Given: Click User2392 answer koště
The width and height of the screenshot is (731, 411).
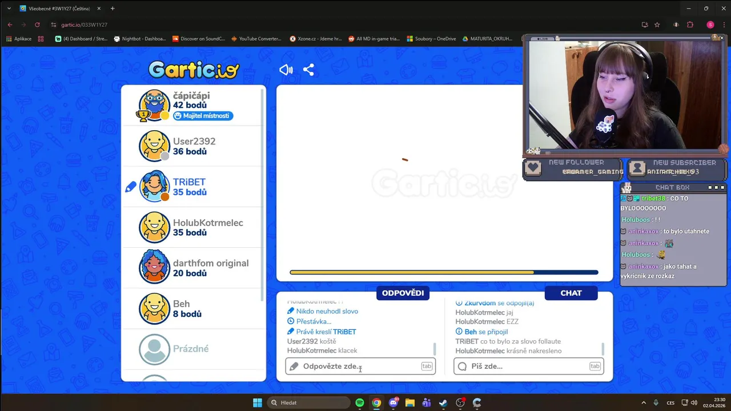Looking at the screenshot, I should pyautogui.click(x=312, y=341).
